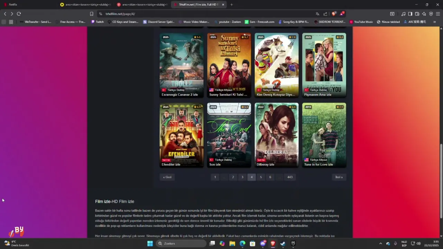The width and height of the screenshot is (443, 249).
Task: Click the address bar URL trhdfilm.net/page/4/
Action: [120, 14]
